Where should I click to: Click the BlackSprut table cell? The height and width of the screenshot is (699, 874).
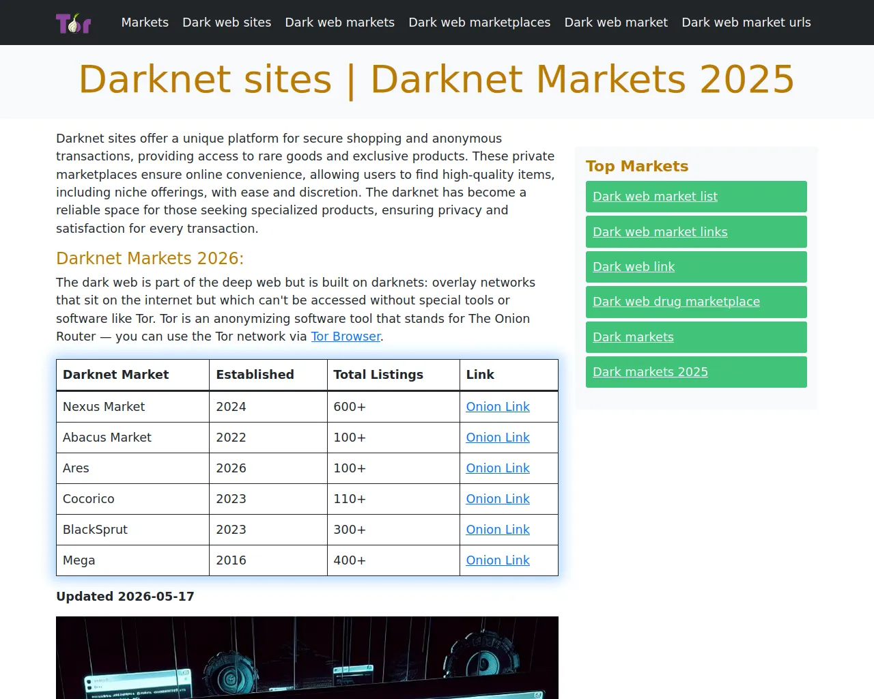pos(133,530)
